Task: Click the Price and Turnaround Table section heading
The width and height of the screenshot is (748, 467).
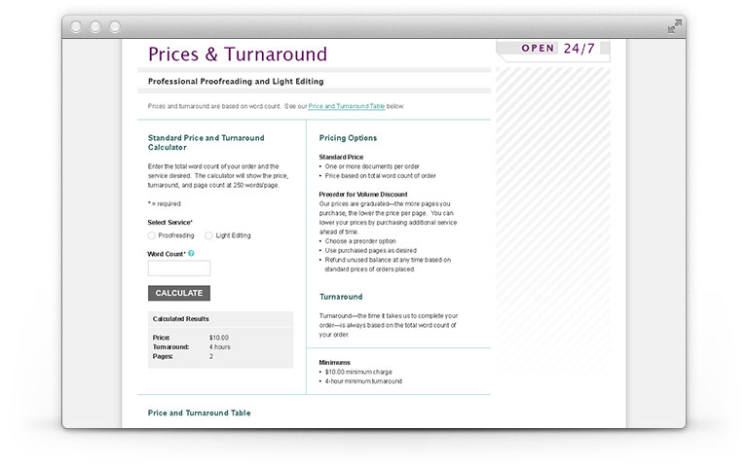Action: pos(200,413)
